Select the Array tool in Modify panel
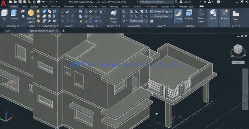Image resolution: width=249 pixels, height=129 pixels. coord(101,21)
